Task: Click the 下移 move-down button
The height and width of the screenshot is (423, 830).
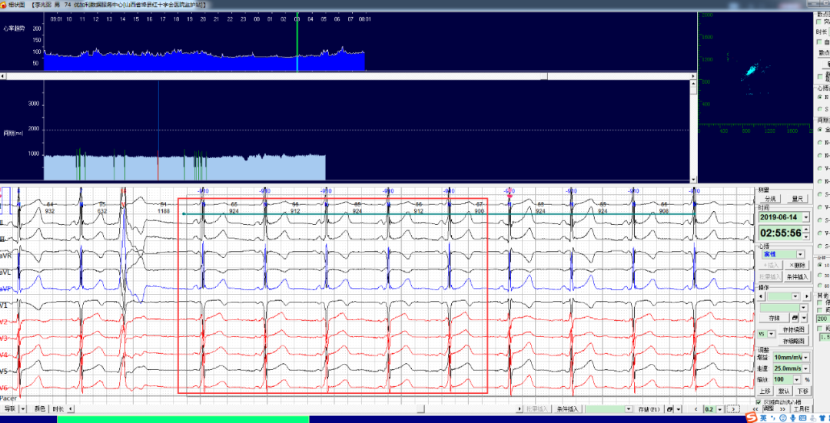Action: 802,391
